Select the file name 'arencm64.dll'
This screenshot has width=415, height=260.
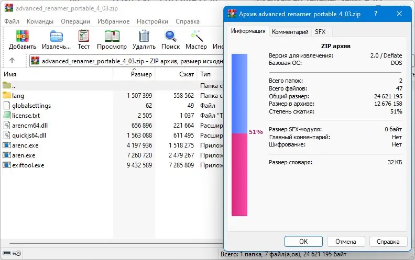[30, 125]
